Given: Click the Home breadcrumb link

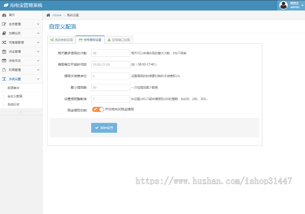Looking at the screenshot, I should tap(57, 15).
